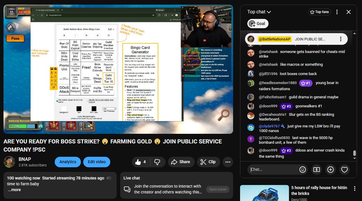Viewport: 362px width, 201px height.
Task: Expand description with ...more
Action: [14, 190]
